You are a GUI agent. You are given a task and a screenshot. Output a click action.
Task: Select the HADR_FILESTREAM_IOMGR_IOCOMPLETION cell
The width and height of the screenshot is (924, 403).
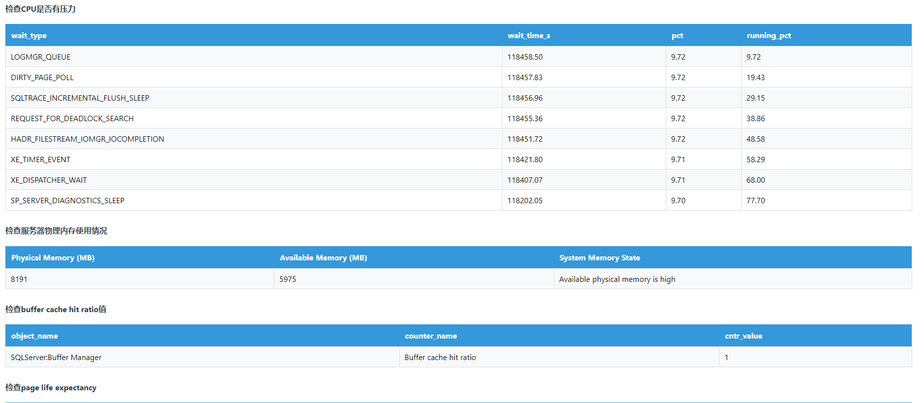253,139
